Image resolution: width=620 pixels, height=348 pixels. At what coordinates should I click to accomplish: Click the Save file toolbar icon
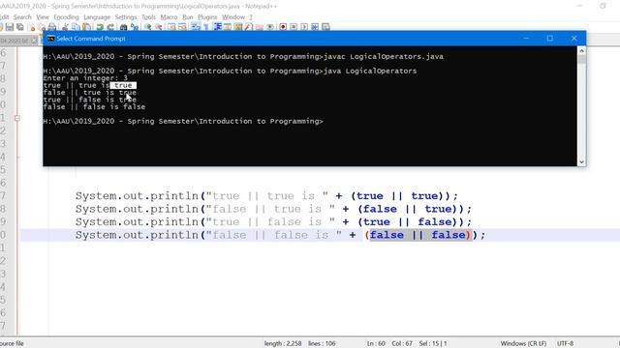[x=10, y=27]
